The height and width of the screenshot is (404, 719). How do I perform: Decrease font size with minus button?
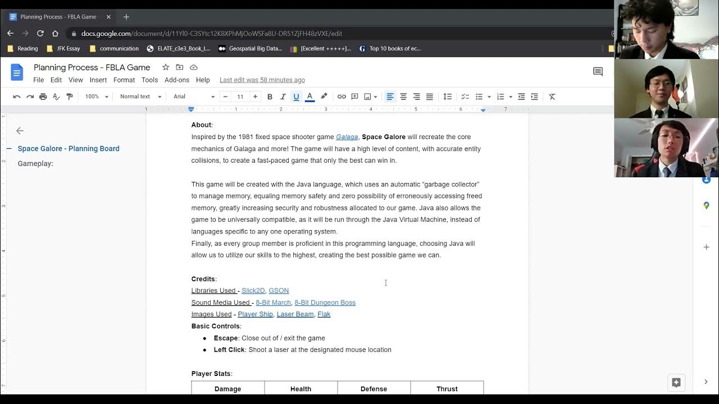pos(225,97)
